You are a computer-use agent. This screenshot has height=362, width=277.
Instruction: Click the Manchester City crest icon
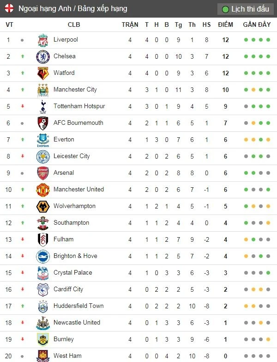pos(43,90)
